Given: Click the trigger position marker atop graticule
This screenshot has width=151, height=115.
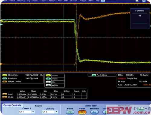Looking at the screenshot, I should (75, 4).
